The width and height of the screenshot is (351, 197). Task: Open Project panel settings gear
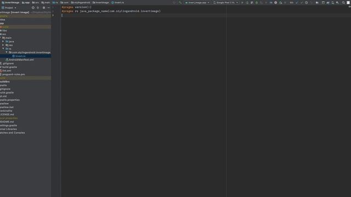click(x=44, y=8)
